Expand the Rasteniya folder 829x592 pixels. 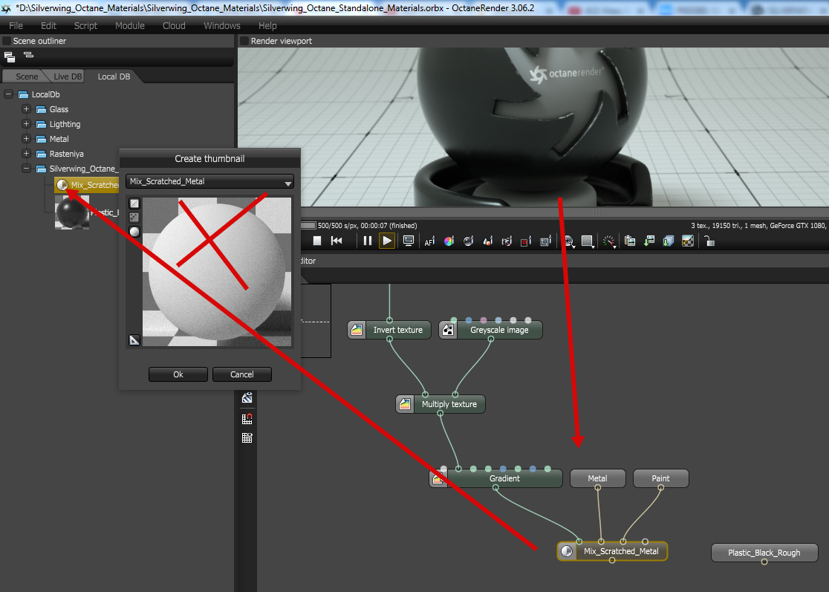click(x=26, y=153)
